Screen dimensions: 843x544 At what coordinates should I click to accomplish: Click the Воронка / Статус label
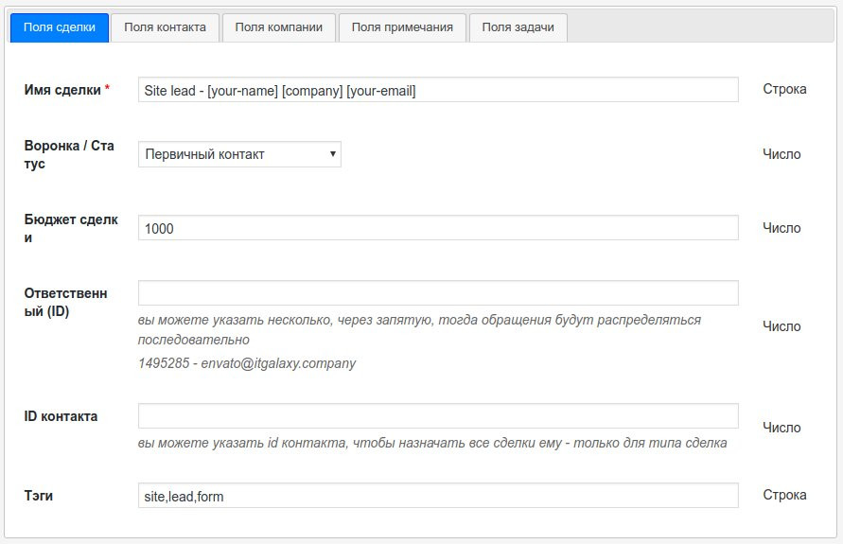(69, 154)
